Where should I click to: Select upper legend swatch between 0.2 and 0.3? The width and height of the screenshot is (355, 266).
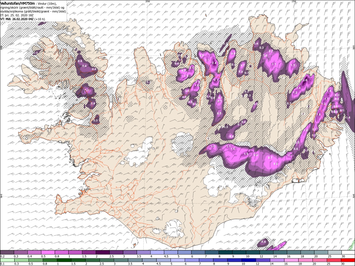[x=7, y=252]
